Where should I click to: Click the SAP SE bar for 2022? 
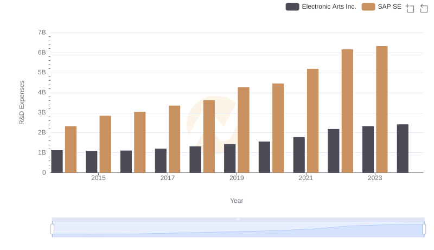pos(347,111)
